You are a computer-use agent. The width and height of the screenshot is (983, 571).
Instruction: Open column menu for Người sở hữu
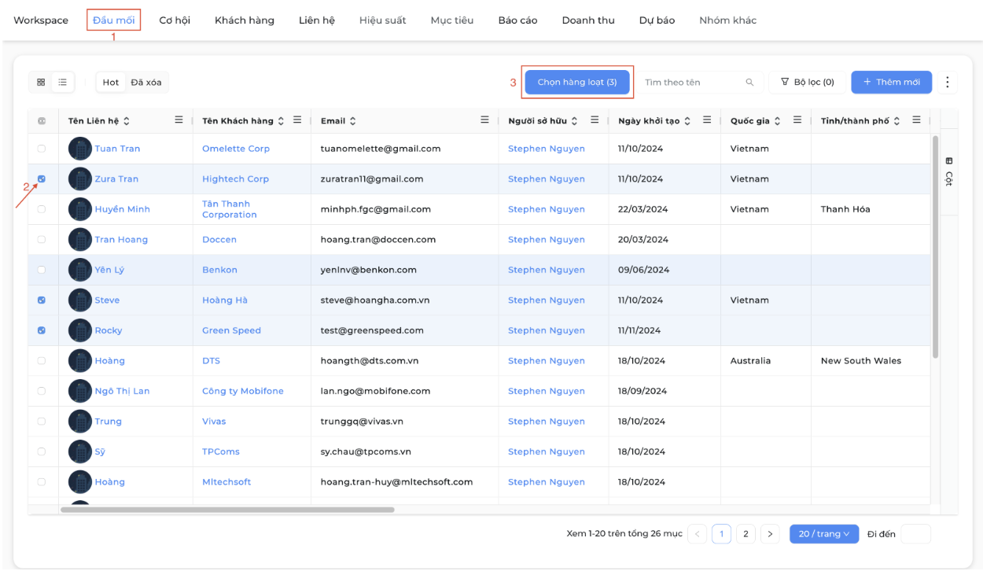point(595,120)
